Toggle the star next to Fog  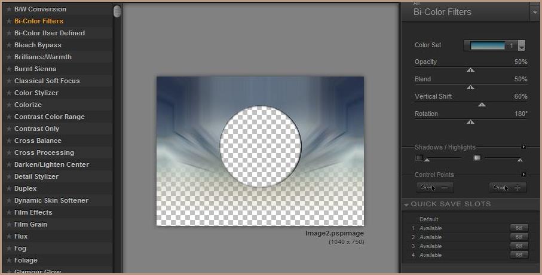[8, 248]
